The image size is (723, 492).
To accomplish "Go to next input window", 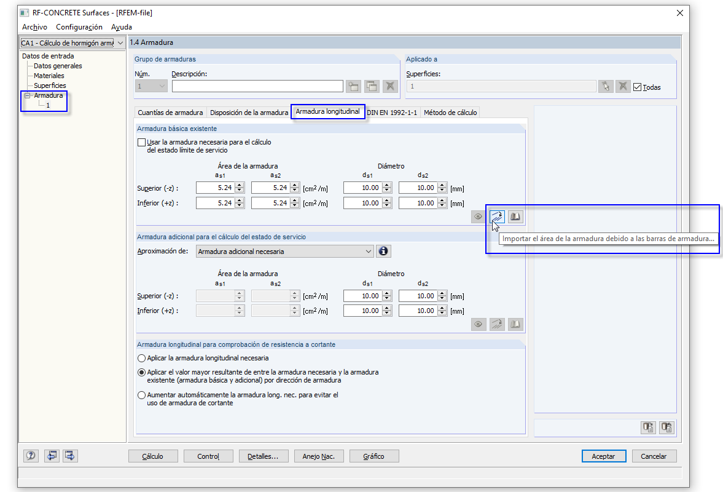I will (x=69, y=456).
